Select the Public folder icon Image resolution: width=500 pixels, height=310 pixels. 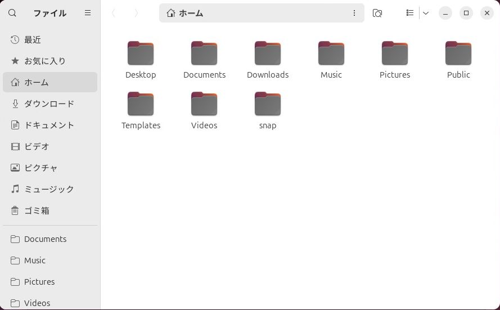pyautogui.click(x=458, y=54)
